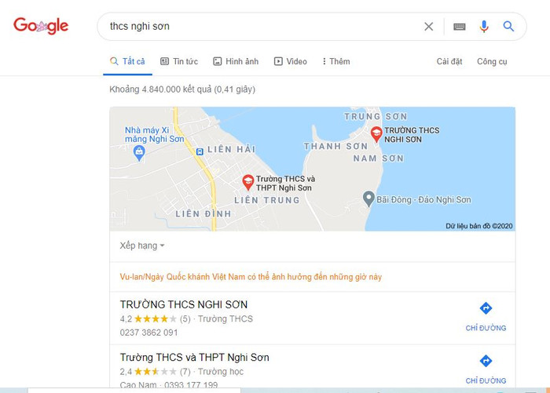Select the Trường THCS và THPT Nghi Sơn pin
The height and width of the screenshot is (393, 550).
coord(248,183)
